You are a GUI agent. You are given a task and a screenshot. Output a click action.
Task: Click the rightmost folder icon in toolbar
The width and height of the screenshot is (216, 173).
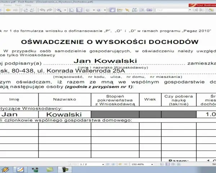tap(211, 10)
